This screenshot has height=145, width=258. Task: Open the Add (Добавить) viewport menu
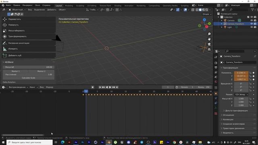tap(52, 10)
